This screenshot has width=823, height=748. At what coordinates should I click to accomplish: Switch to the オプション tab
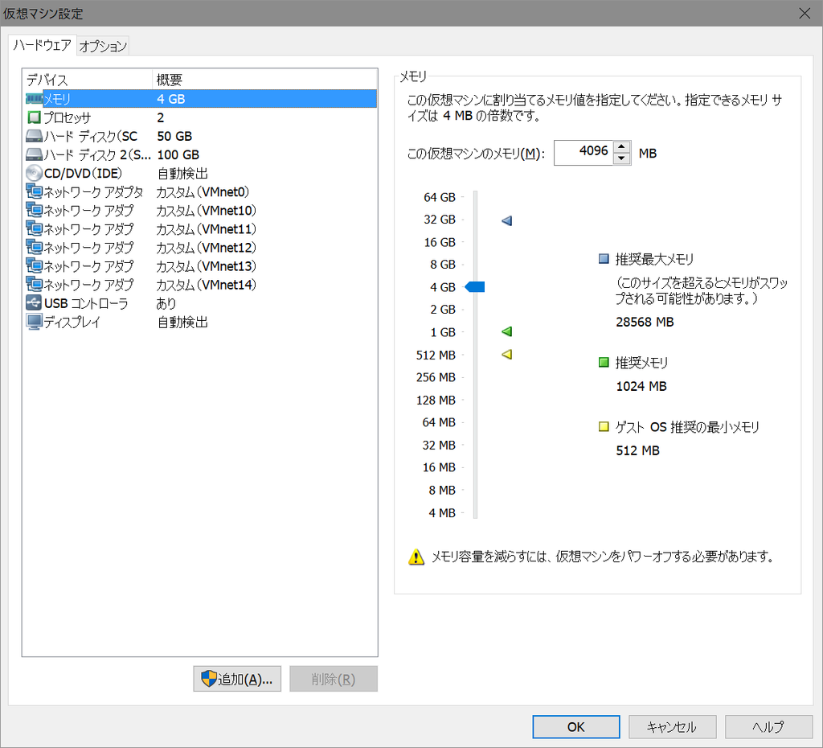point(103,46)
